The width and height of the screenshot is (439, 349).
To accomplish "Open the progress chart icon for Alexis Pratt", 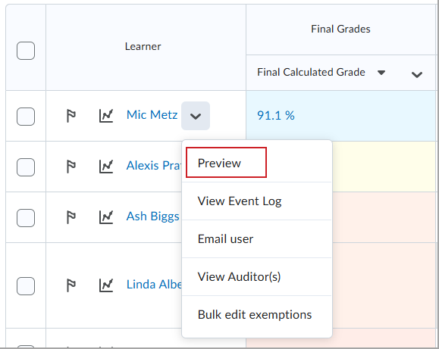I will [106, 167].
